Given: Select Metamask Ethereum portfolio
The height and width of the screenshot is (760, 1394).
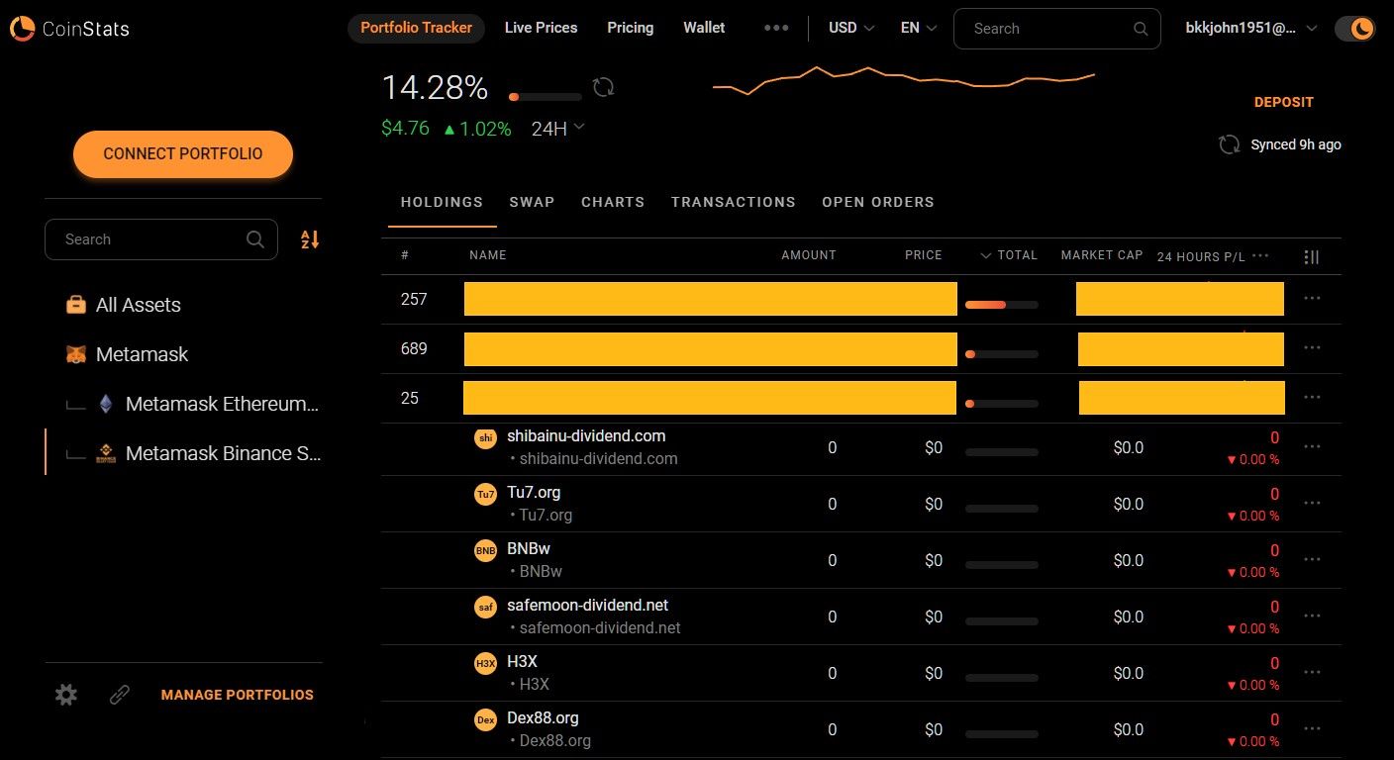Looking at the screenshot, I should click(x=223, y=404).
